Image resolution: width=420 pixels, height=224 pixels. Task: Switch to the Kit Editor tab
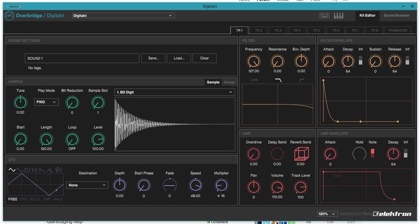pyautogui.click(x=367, y=16)
